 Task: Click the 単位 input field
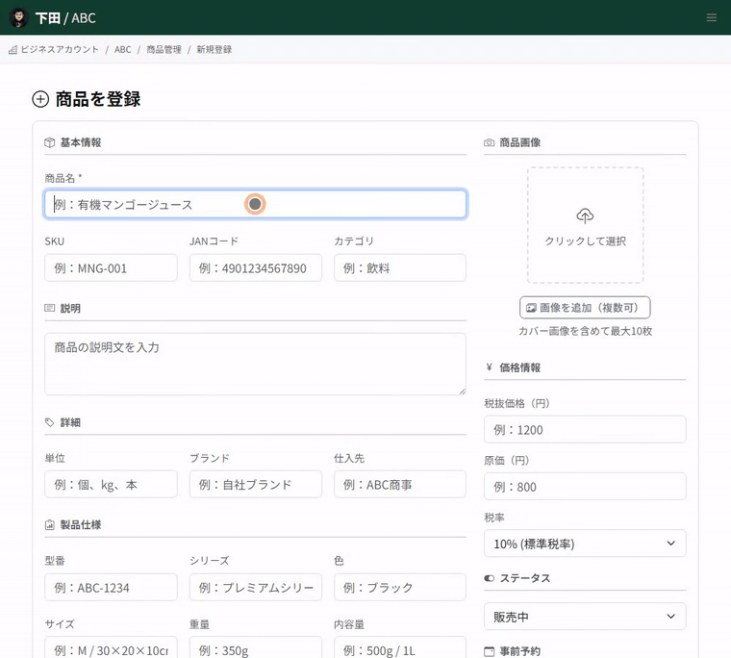111,484
